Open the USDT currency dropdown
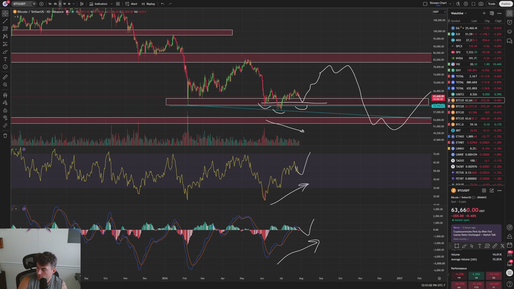This screenshot has width=514, height=289. (x=439, y=12)
